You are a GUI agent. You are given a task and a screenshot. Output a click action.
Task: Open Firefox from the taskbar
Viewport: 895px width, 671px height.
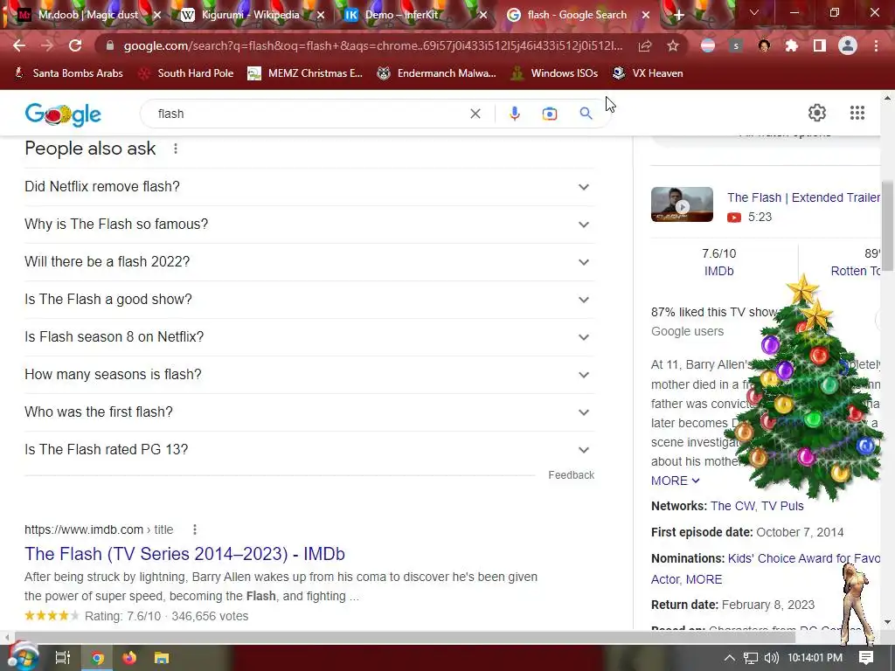point(129,658)
